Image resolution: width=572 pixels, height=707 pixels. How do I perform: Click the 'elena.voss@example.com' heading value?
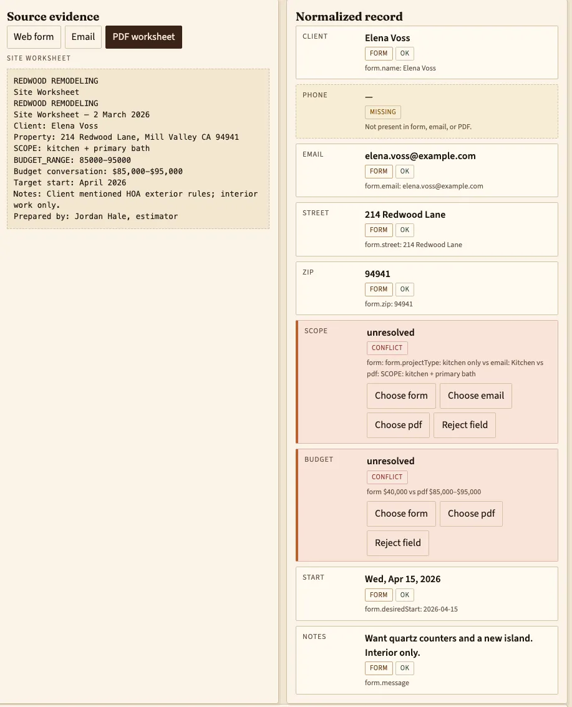420,156
